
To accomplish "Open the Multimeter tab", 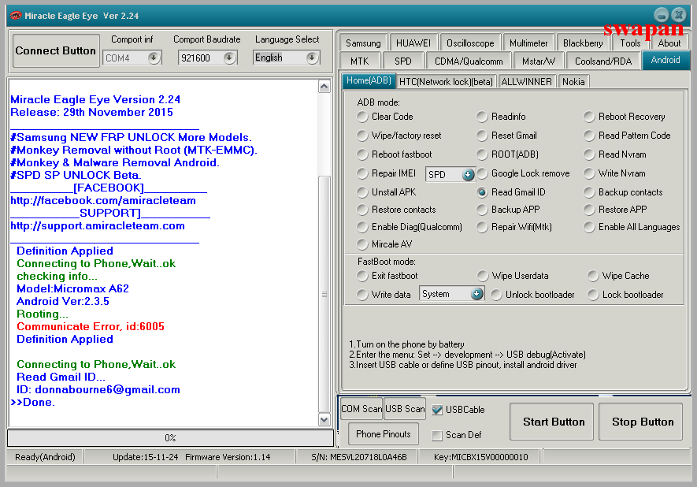I will (528, 43).
